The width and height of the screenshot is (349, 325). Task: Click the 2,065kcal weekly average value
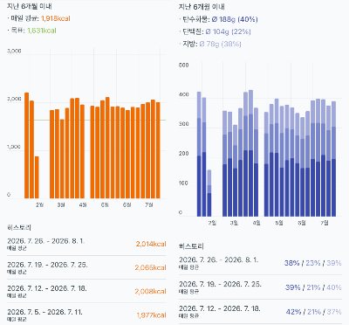(x=150, y=267)
